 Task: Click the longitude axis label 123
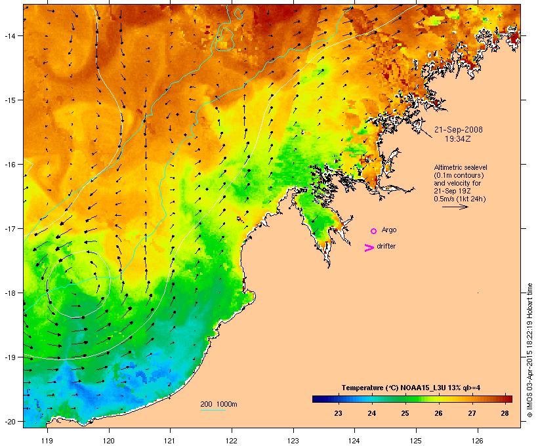coord(293,441)
